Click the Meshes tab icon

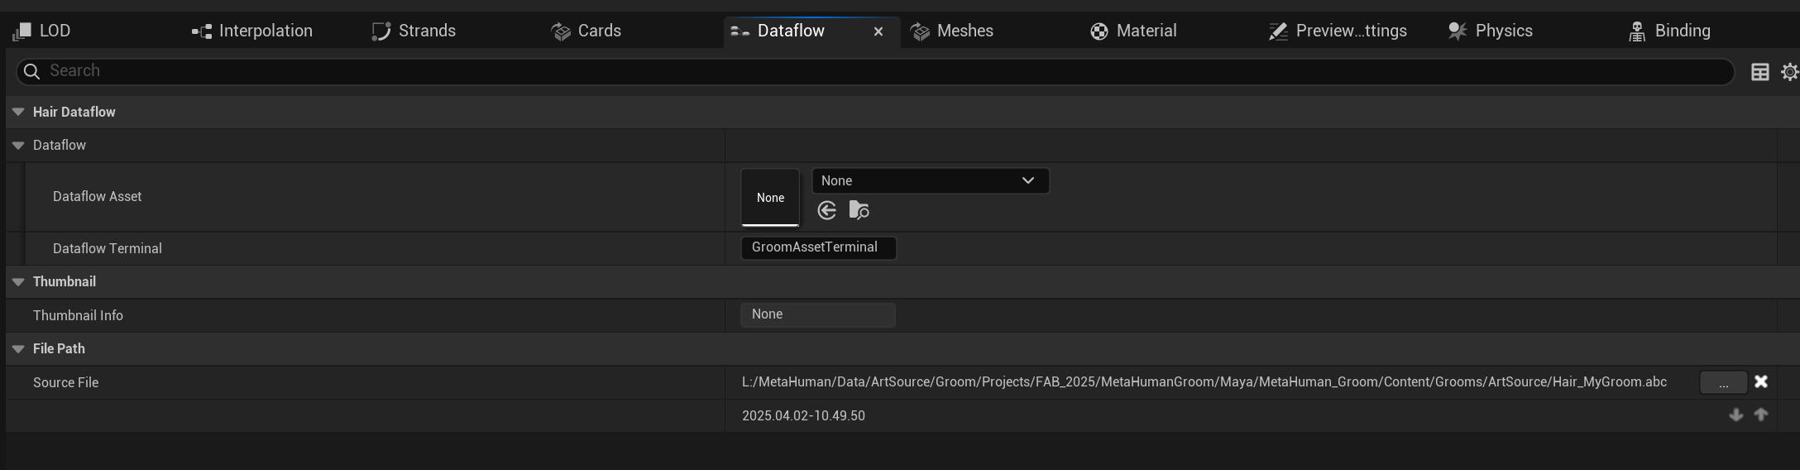920,31
